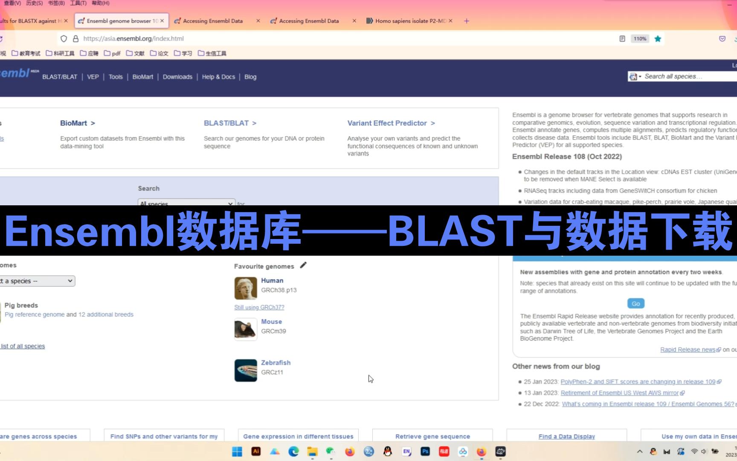Open the PolyPhen-2 and SIFT blog post
This screenshot has width=737, height=461.
click(638, 382)
